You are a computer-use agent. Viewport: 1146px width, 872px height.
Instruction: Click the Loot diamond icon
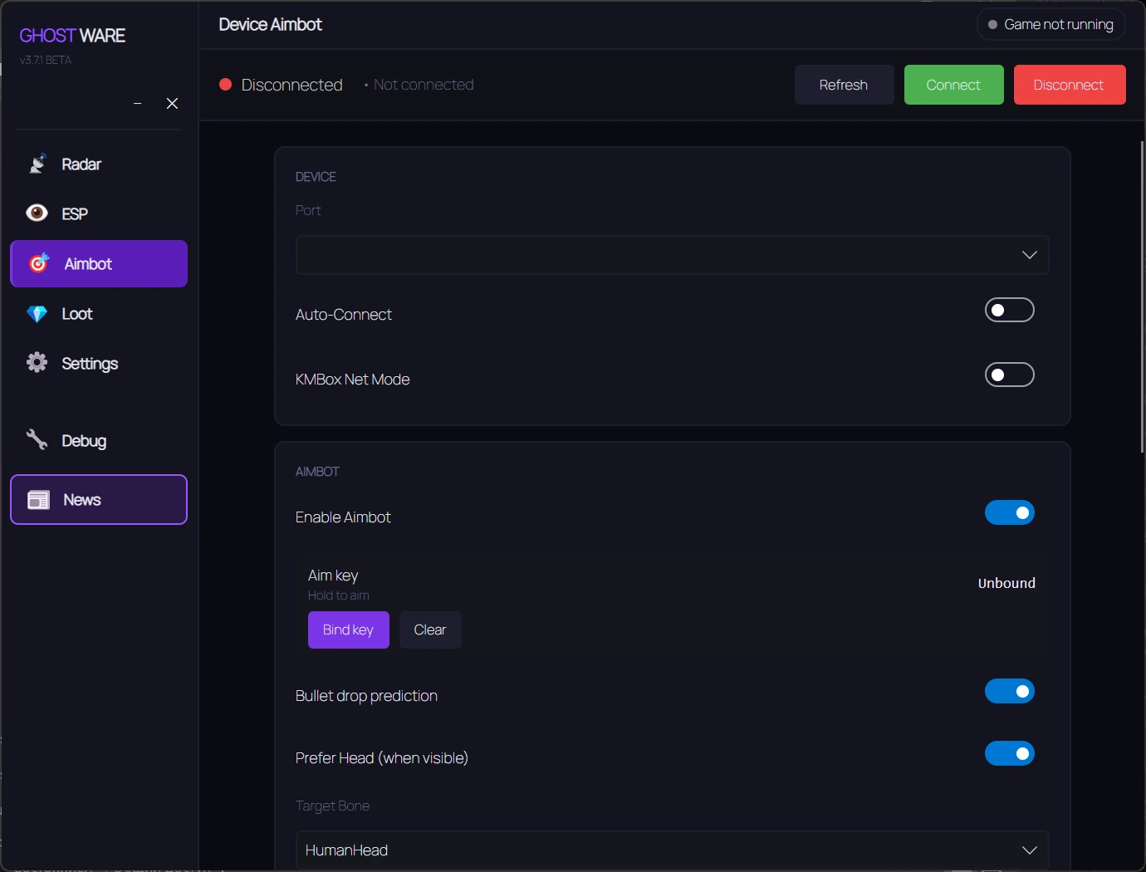[37, 314]
